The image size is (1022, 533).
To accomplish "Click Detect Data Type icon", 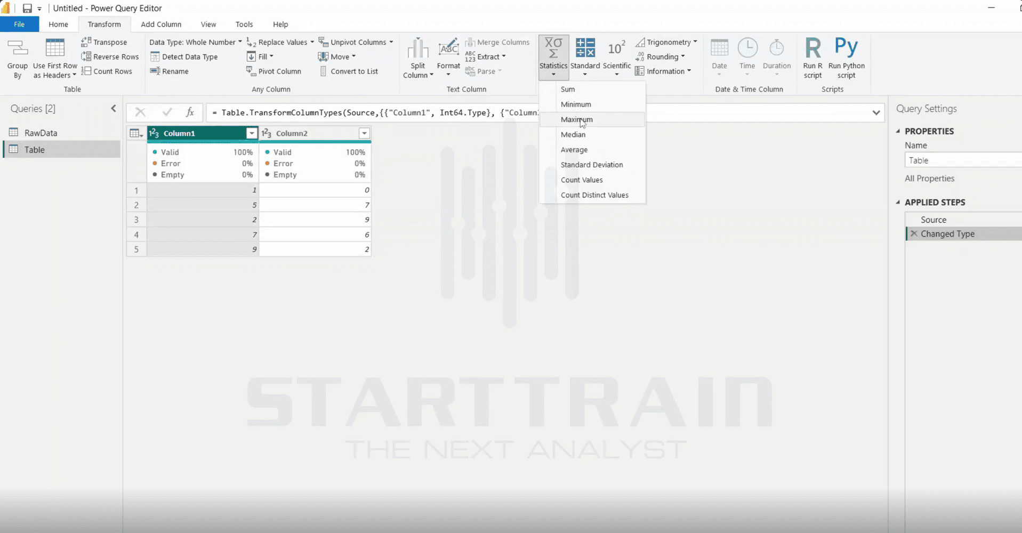I will tap(155, 56).
